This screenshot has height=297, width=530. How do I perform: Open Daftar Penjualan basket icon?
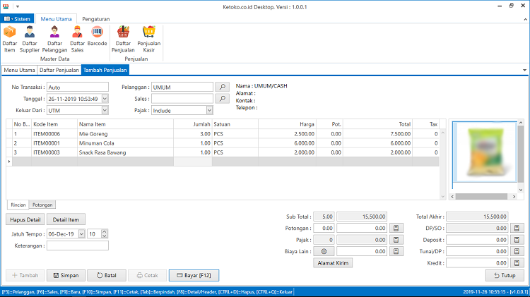pyautogui.click(x=123, y=39)
